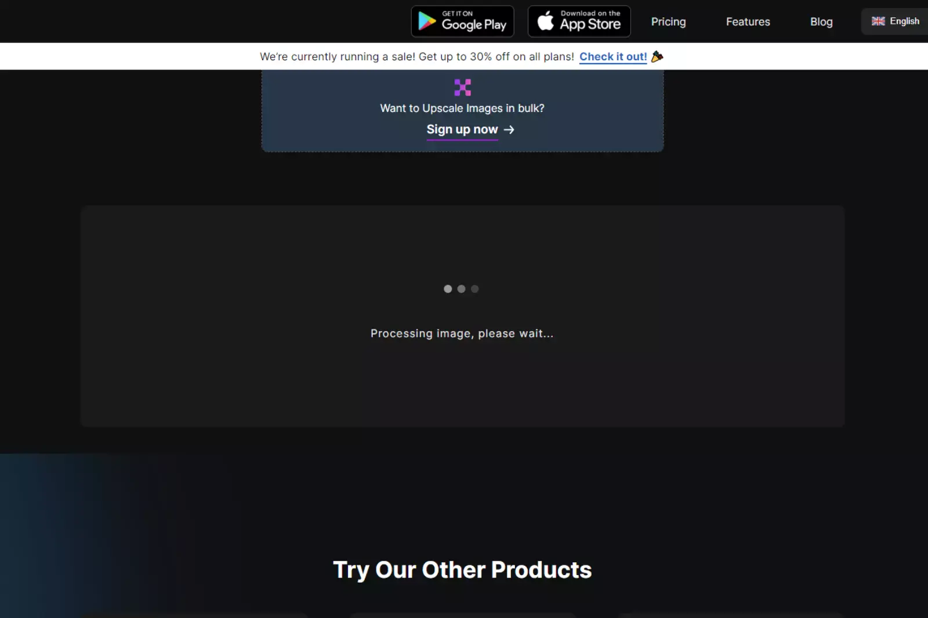Click the party popper emoji in the sale banner

[657, 56]
